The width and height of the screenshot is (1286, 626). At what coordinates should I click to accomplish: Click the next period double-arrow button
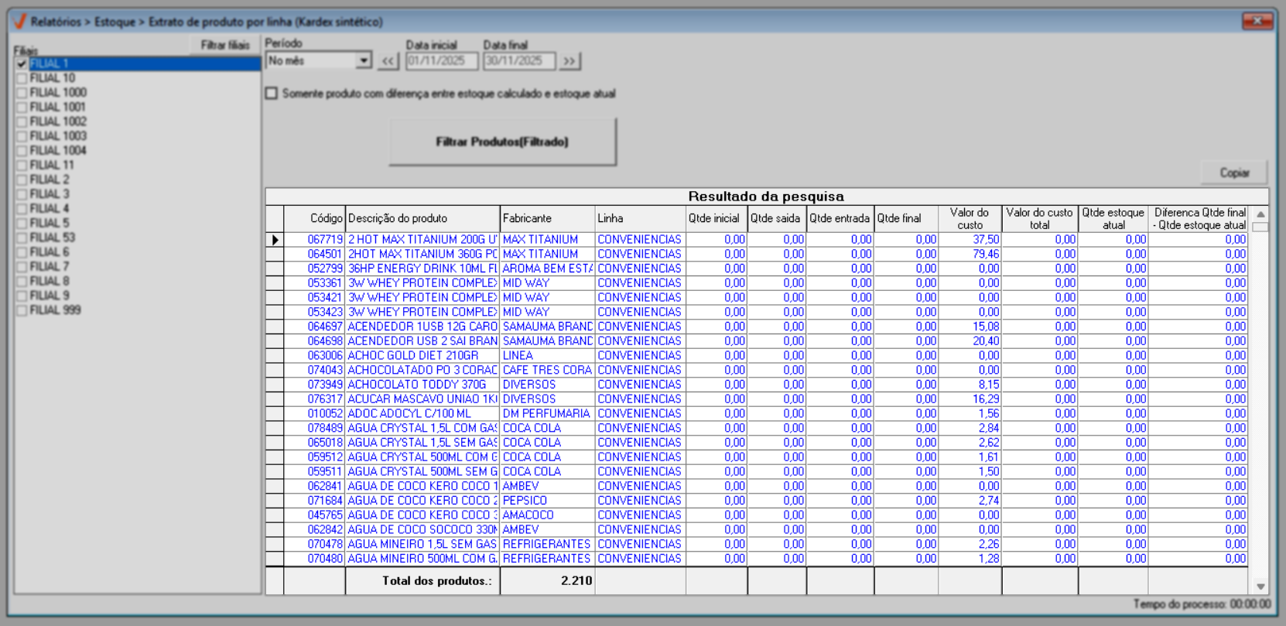tap(569, 61)
